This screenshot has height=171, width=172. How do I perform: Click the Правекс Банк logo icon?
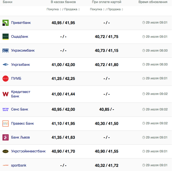coord(6,124)
